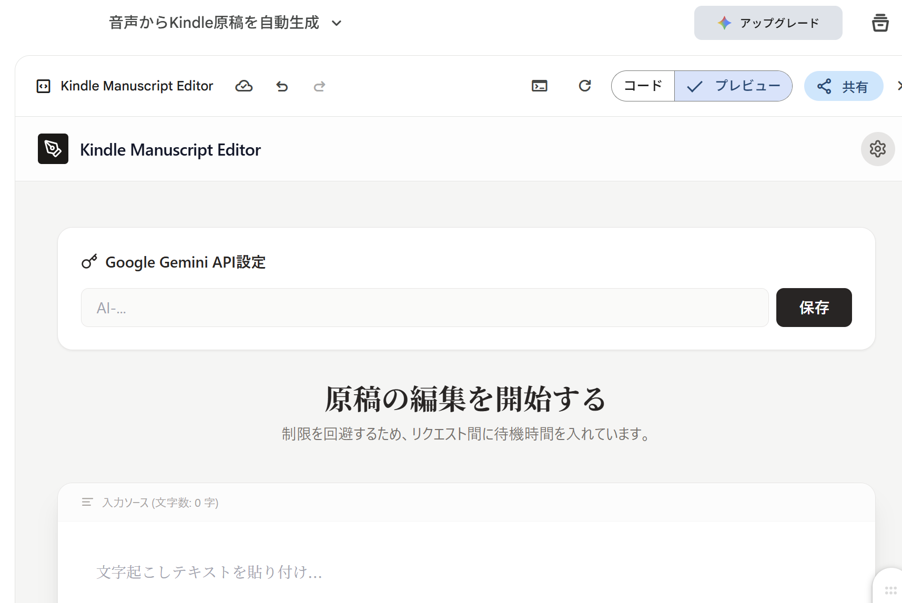This screenshot has width=902, height=603.
Task: Click the key icon beside API設定
Action: click(89, 262)
